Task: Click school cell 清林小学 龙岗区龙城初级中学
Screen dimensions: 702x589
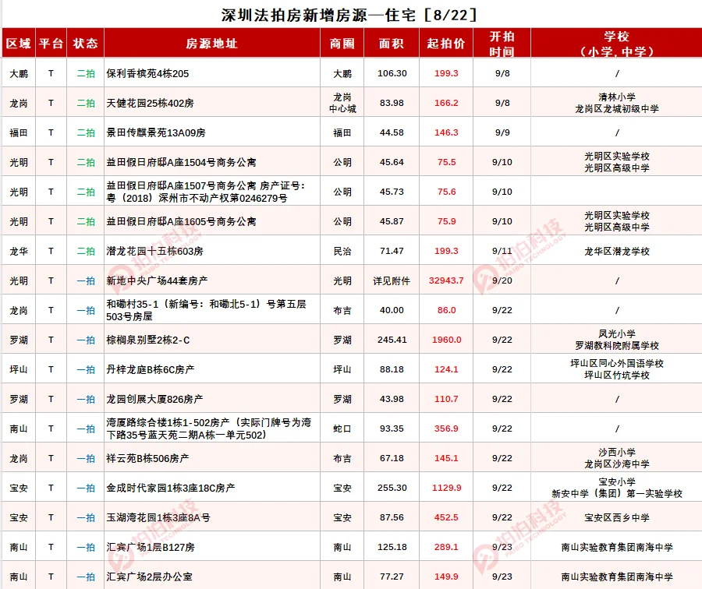Action: click(x=617, y=103)
